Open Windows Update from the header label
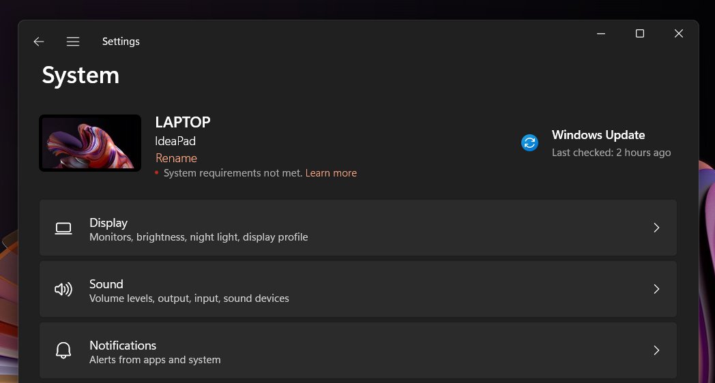 (598, 135)
